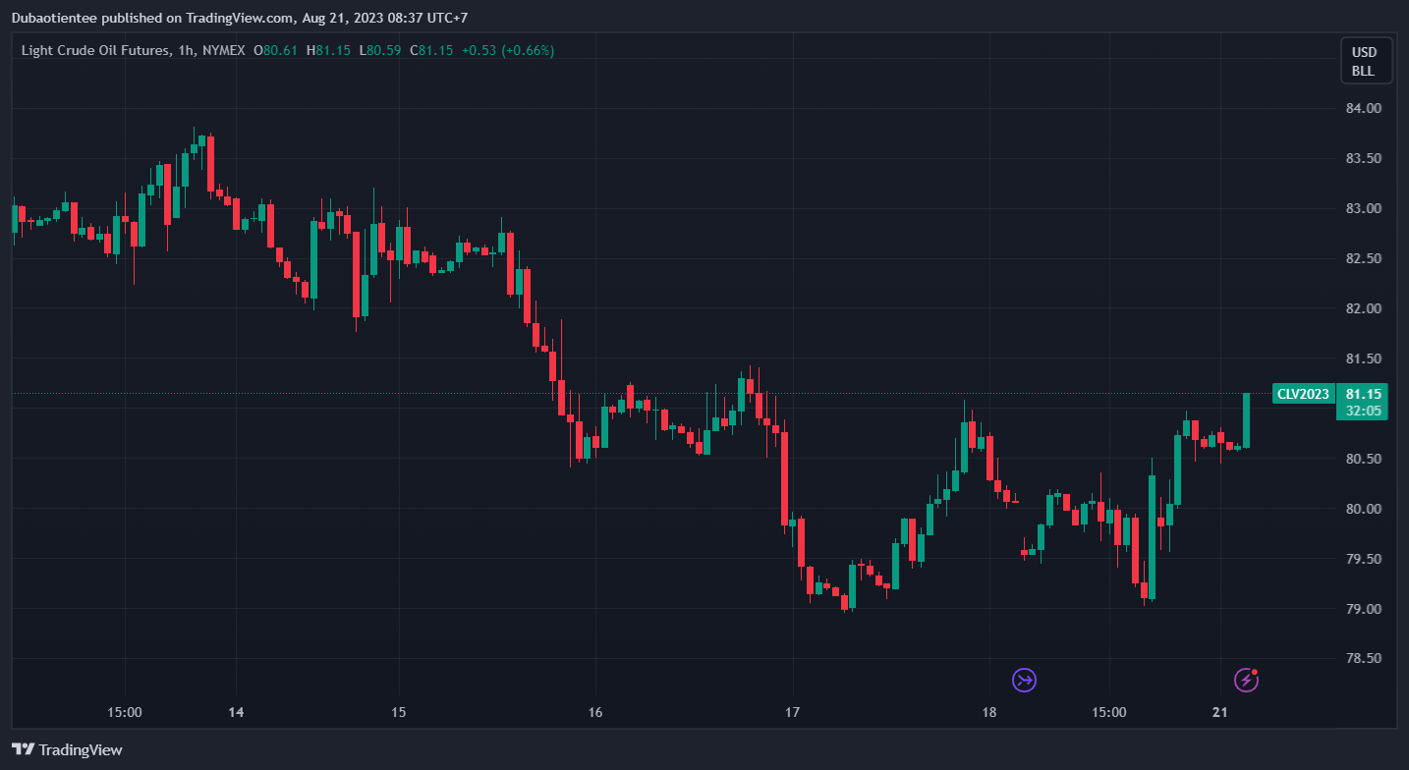The width and height of the screenshot is (1409, 770).
Task: Click the Light Crude Oil Futures title
Action: [x=93, y=50]
